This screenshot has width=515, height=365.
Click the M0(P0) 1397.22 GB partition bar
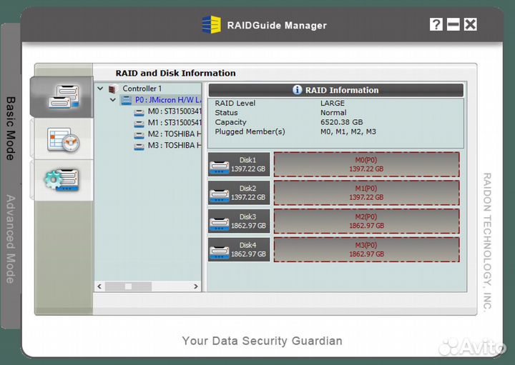[366, 164]
